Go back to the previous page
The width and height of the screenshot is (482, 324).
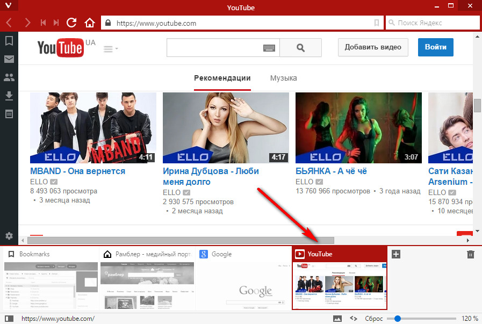(x=9, y=23)
